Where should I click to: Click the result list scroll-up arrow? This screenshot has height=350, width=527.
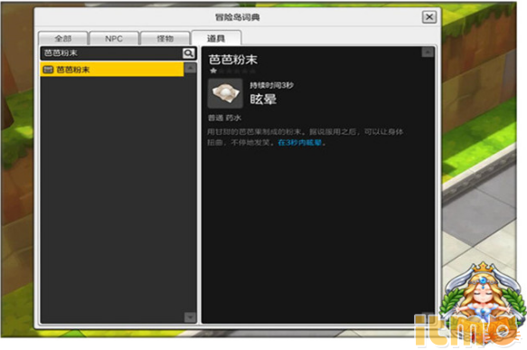(190, 68)
